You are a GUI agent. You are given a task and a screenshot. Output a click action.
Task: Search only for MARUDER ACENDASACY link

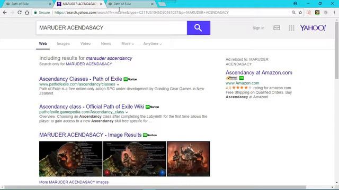[x=89, y=64]
